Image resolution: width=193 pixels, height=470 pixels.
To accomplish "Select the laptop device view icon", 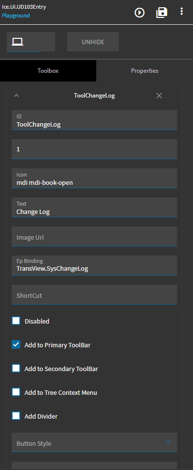I will click(17, 42).
